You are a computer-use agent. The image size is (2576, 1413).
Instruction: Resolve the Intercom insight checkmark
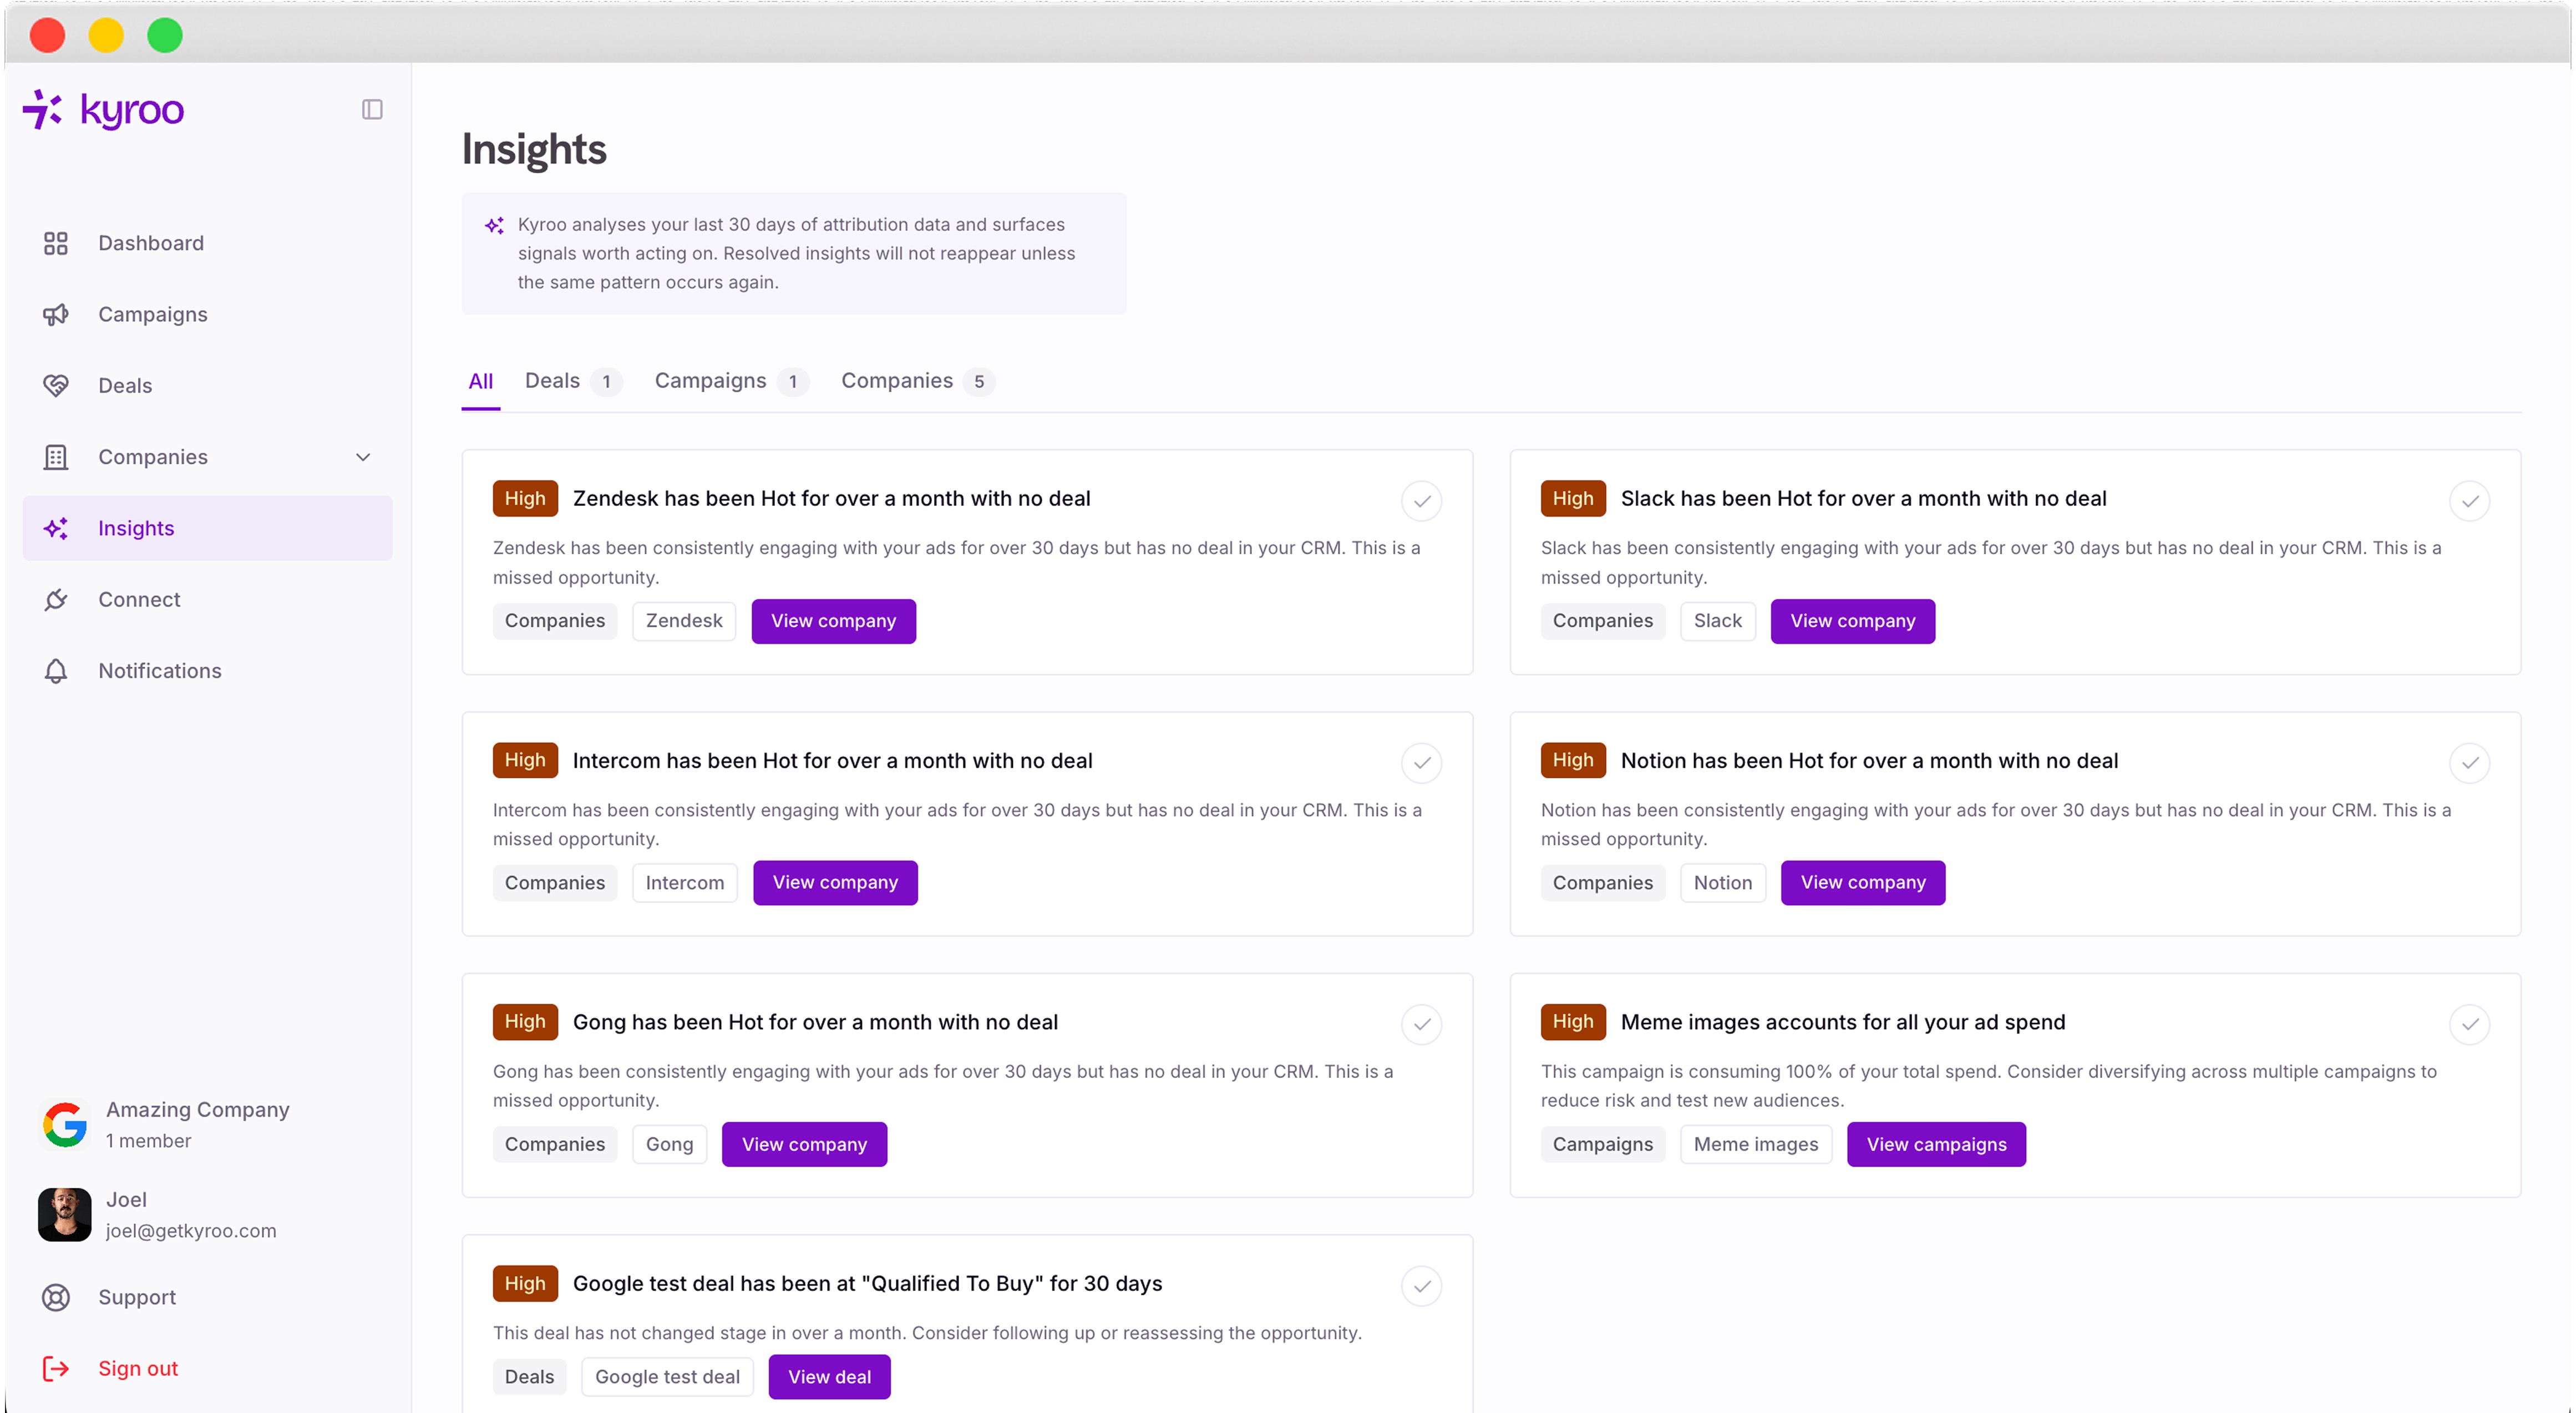(x=1421, y=763)
